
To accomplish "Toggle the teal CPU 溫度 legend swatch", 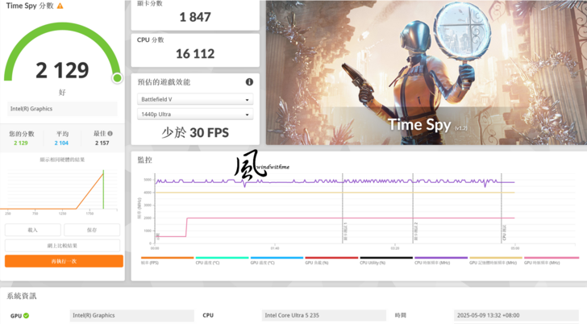I will click(222, 258).
